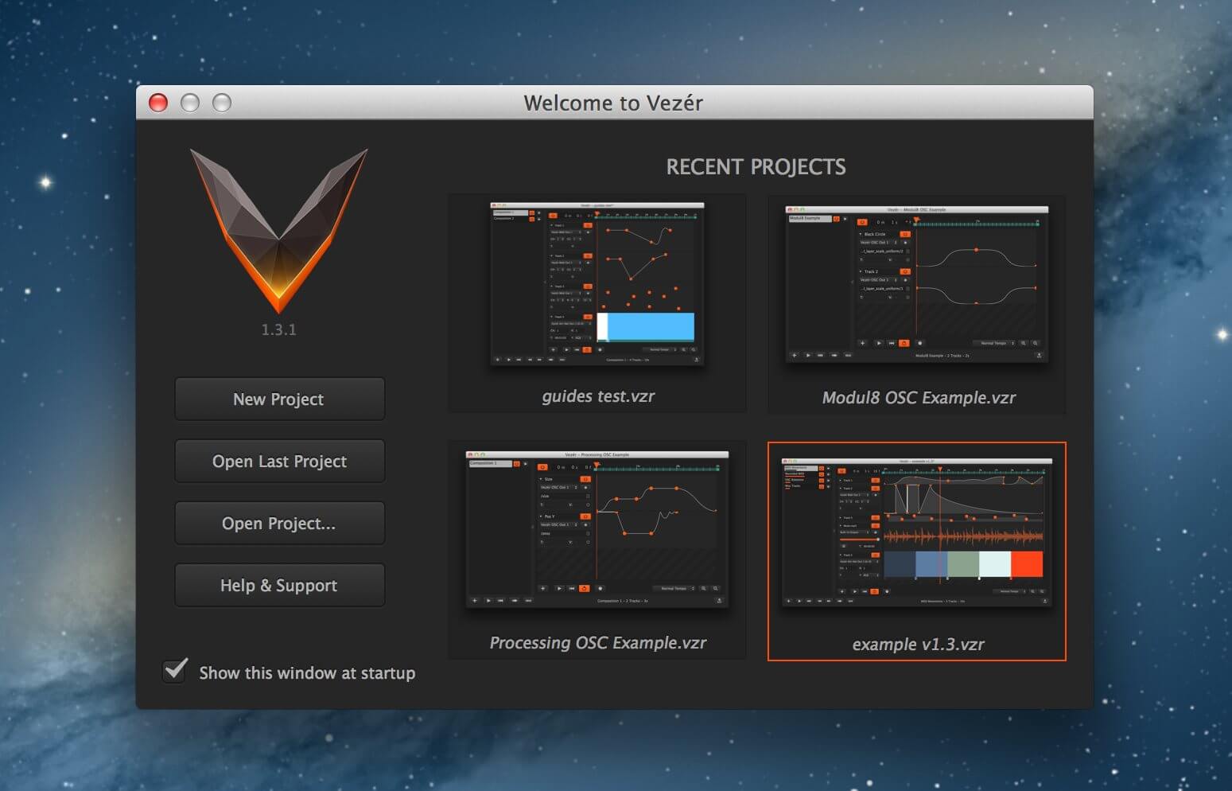Select the Processing OSC Example.vzr project

[597, 550]
